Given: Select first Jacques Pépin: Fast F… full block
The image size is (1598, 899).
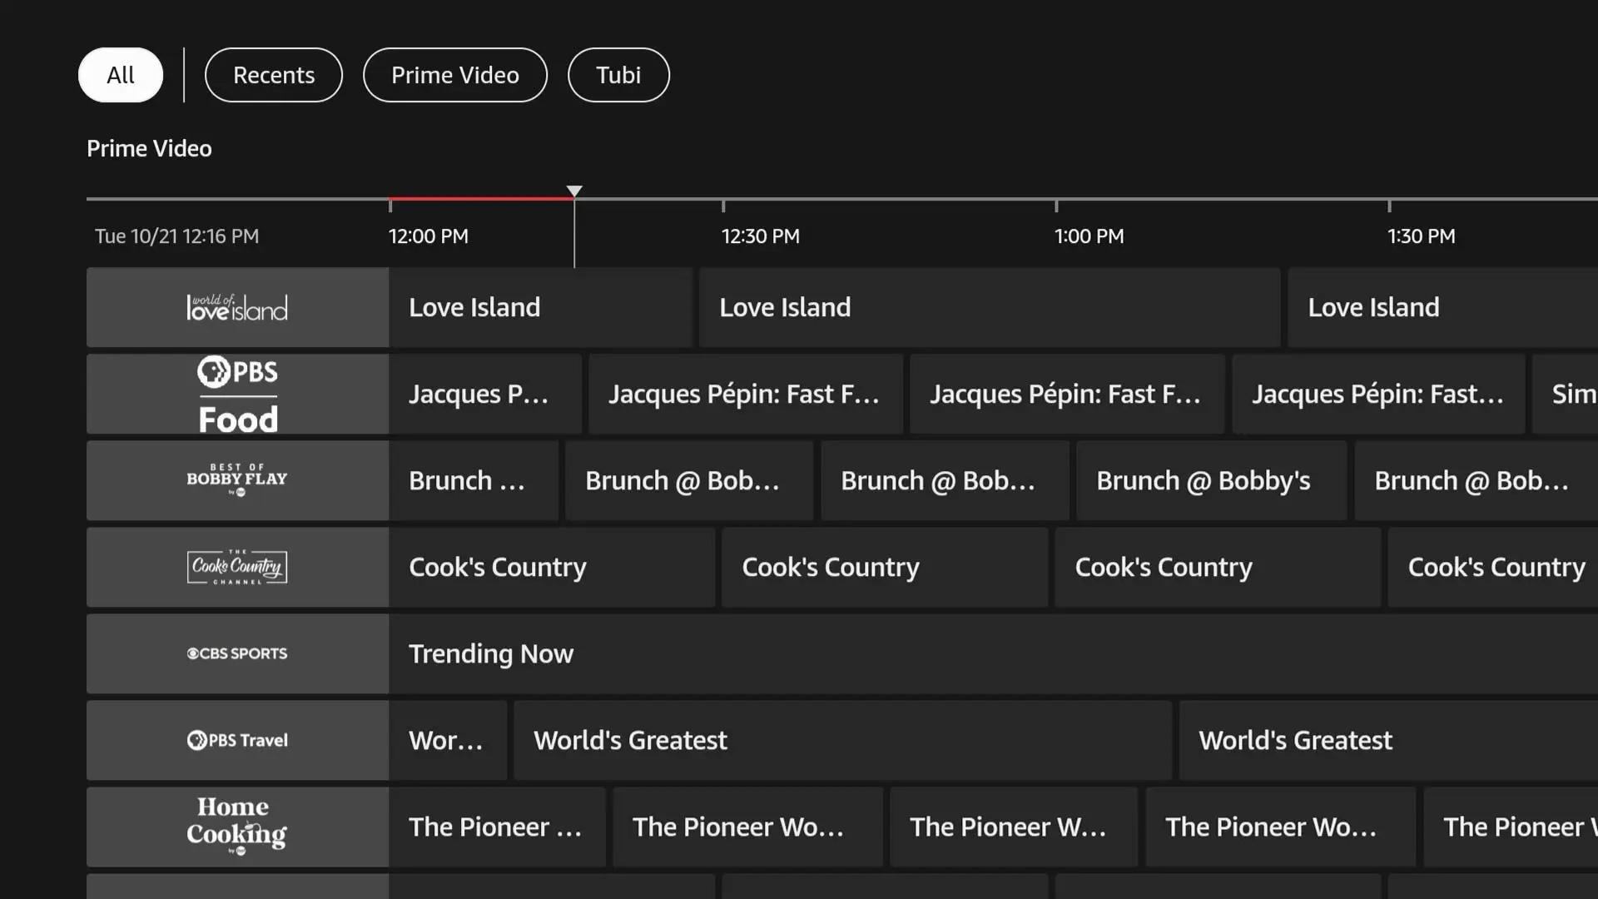Looking at the screenshot, I should click(x=745, y=394).
